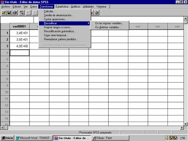Click the Open file toolbar icon
This screenshot has height=141, width=188.
tap(4, 13)
